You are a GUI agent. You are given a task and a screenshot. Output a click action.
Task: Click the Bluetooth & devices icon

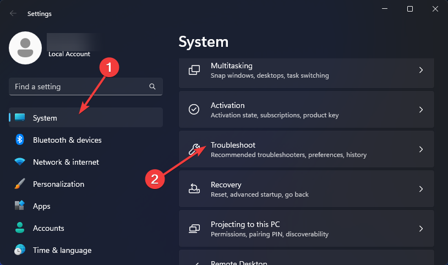point(20,140)
